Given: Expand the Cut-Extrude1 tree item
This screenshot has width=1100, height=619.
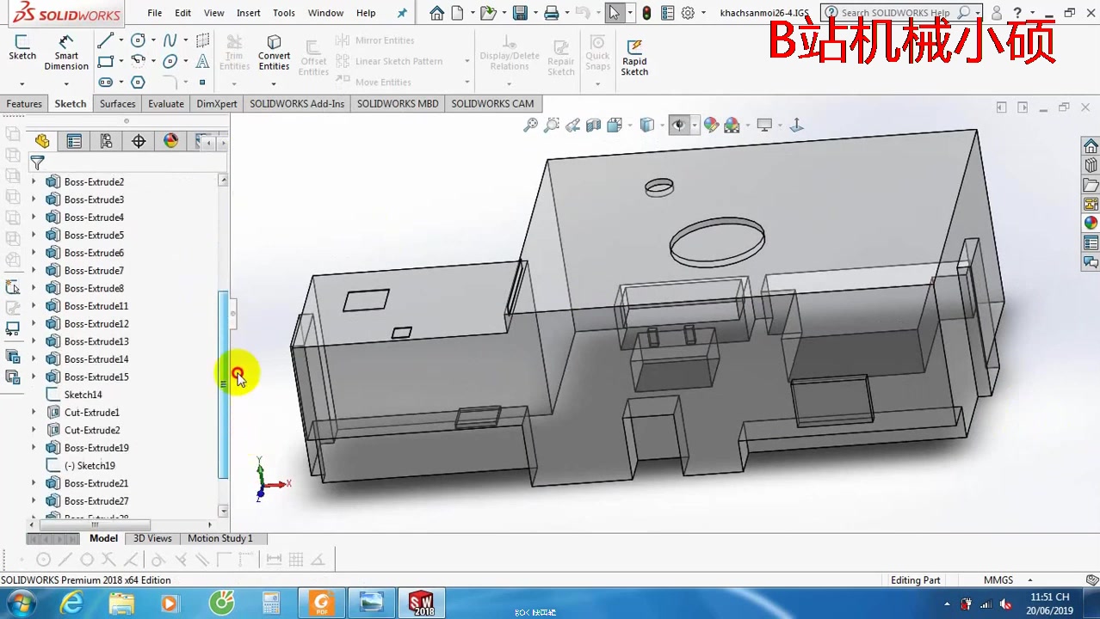Looking at the screenshot, I should coord(33,412).
